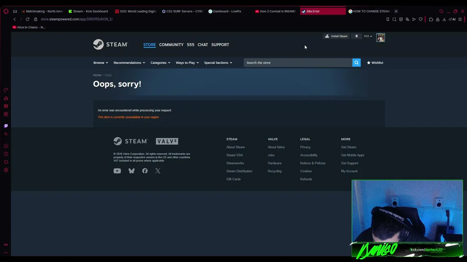Take a snapshot with the capture icon
The image size is (467, 262).
click(394, 19)
